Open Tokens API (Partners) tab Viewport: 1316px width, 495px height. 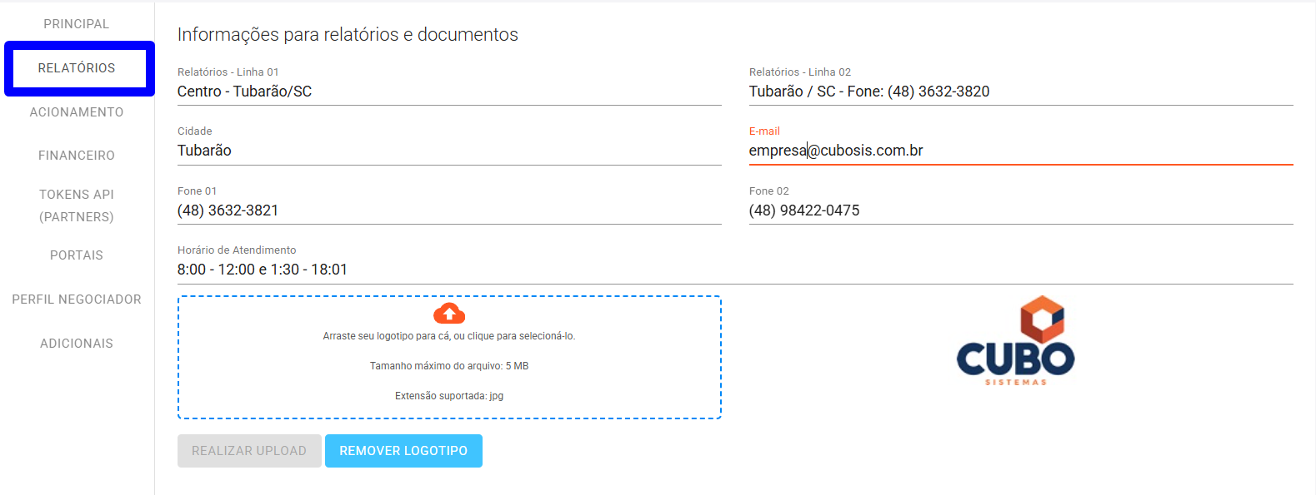[x=77, y=205]
